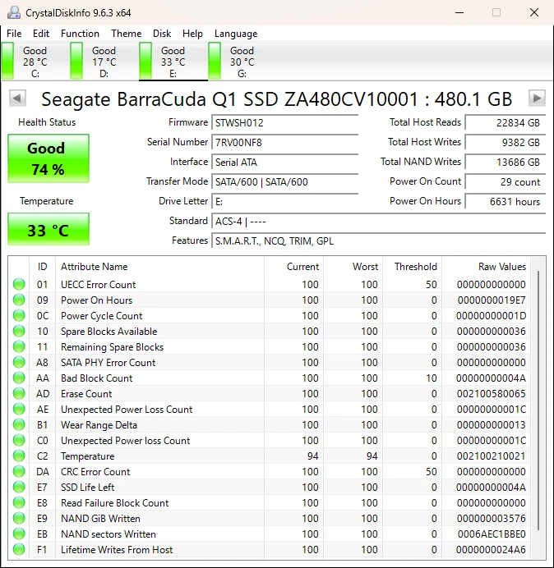Click the Raw Values column header
Image resolution: width=554 pixels, height=568 pixels.
pyautogui.click(x=486, y=267)
